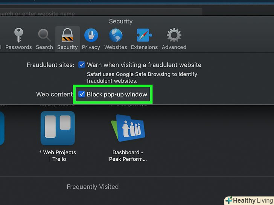Viewport: 274px width, 205px height.
Task: Click the Websites tab label text
Action: [x=116, y=47]
